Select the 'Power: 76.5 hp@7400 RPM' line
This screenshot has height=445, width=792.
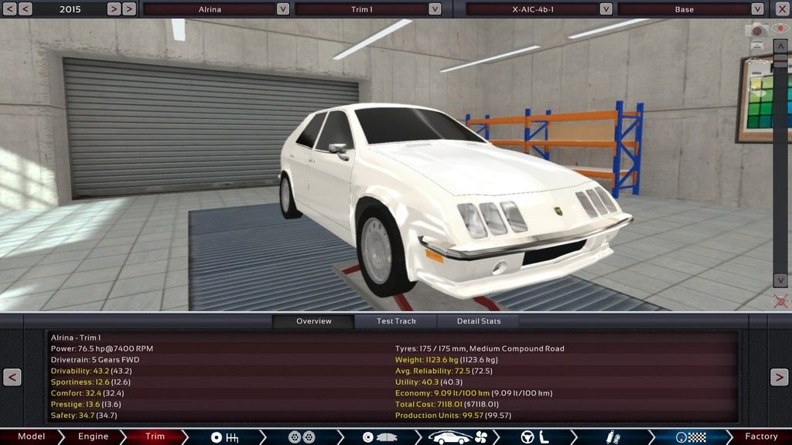click(101, 348)
